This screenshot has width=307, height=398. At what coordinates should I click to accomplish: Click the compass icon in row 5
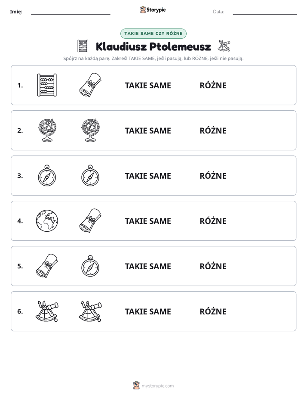pyautogui.click(x=90, y=266)
